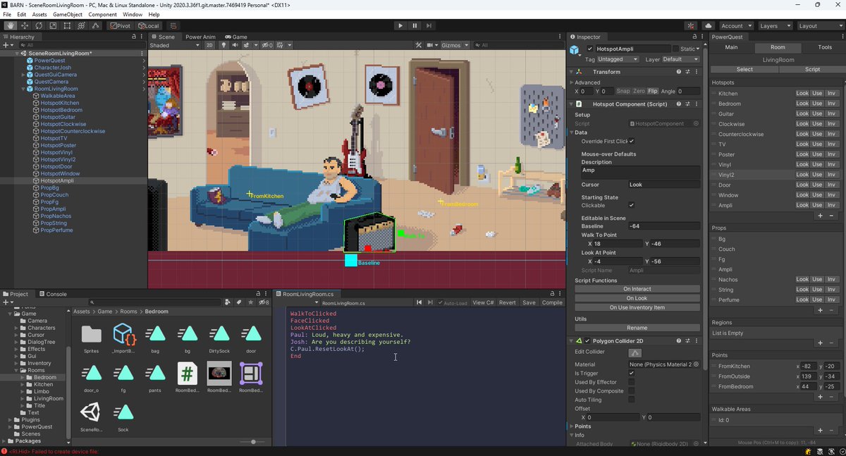Toggle Override First Click checkbox
This screenshot has width=846, height=456.
click(x=632, y=142)
